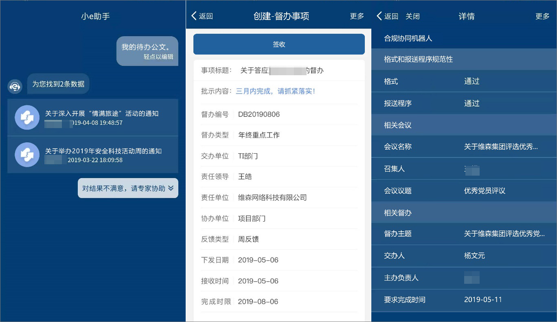Image resolution: width=557 pixels, height=322 pixels.
Task: Select the 督办类型 年终重点工作 field
Action: [279, 135]
